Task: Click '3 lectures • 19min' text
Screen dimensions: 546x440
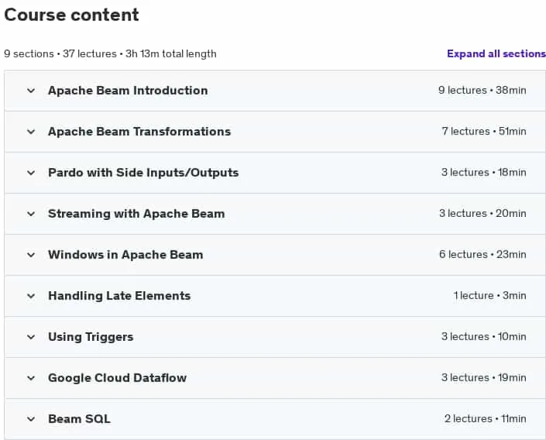Action: [484, 377]
